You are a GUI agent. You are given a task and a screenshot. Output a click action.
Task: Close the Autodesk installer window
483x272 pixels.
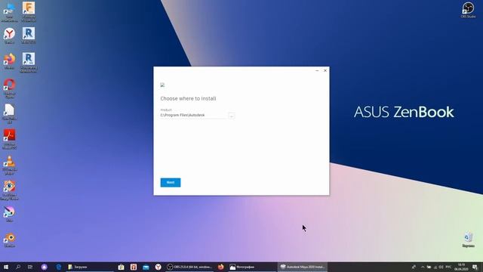pyautogui.click(x=325, y=70)
